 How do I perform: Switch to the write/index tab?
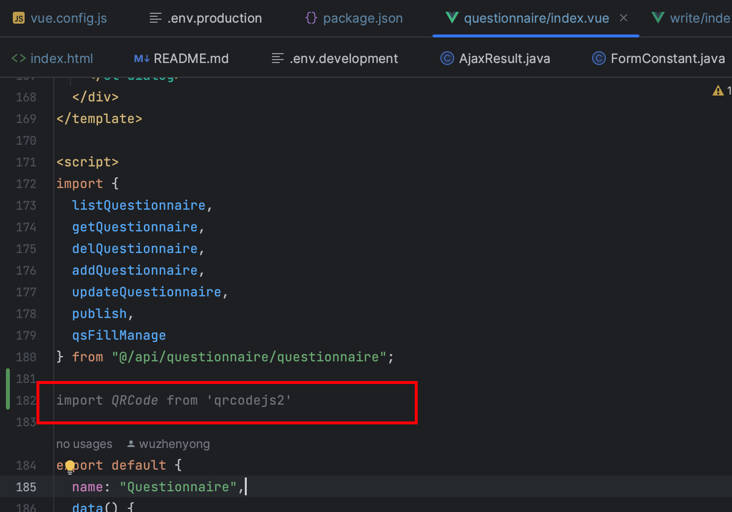[x=692, y=18]
